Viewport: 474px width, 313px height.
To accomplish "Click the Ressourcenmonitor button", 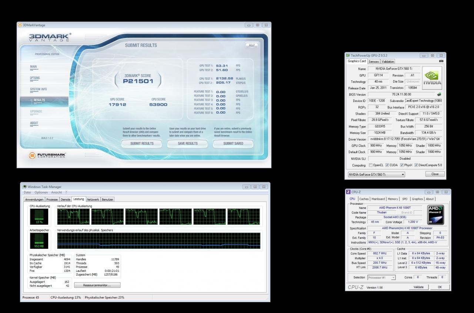I will (97, 285).
